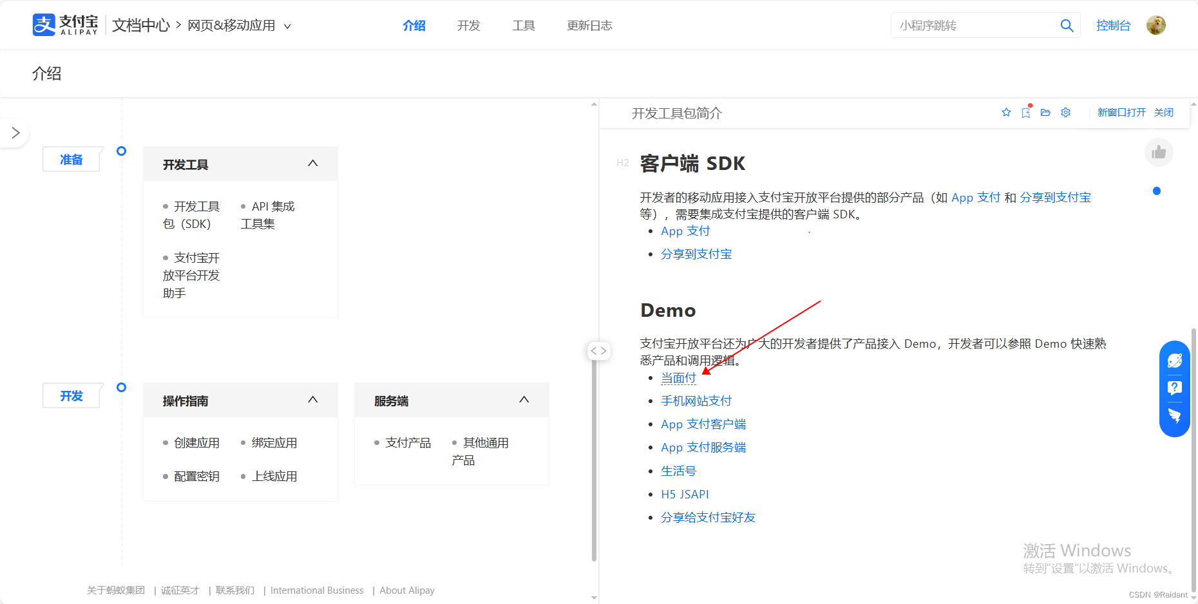Image resolution: width=1198 pixels, height=604 pixels.
Task: Open the 生活号 demo link
Action: pyautogui.click(x=679, y=471)
